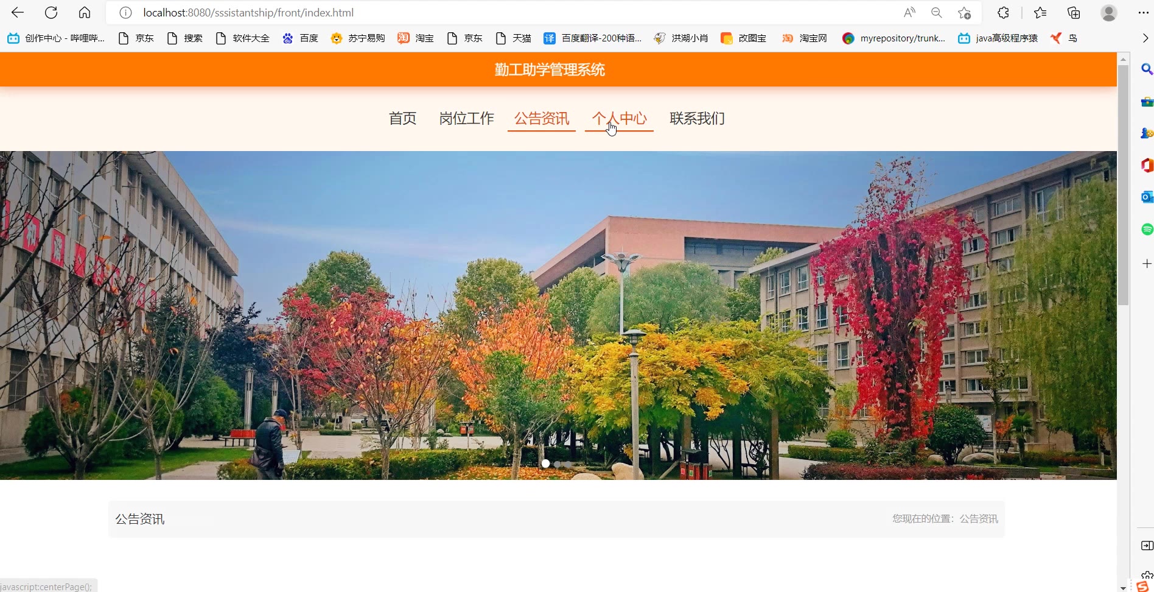1154x592 pixels.
Task: Click the vertical page scrollbar thumb
Action: pos(1124,185)
